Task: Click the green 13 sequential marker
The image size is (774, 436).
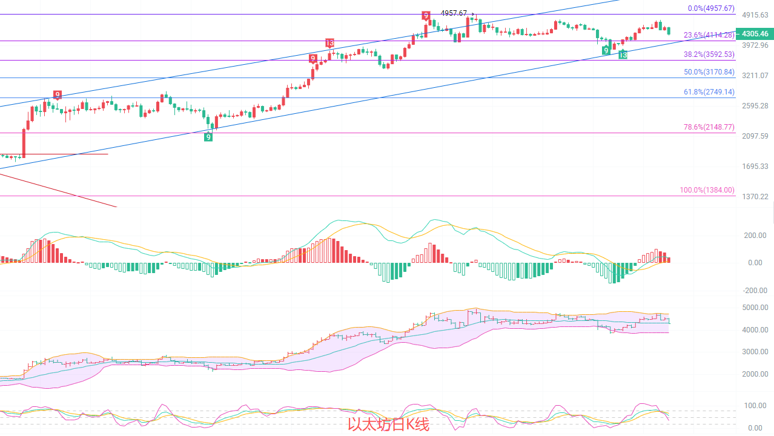Action: (x=623, y=54)
